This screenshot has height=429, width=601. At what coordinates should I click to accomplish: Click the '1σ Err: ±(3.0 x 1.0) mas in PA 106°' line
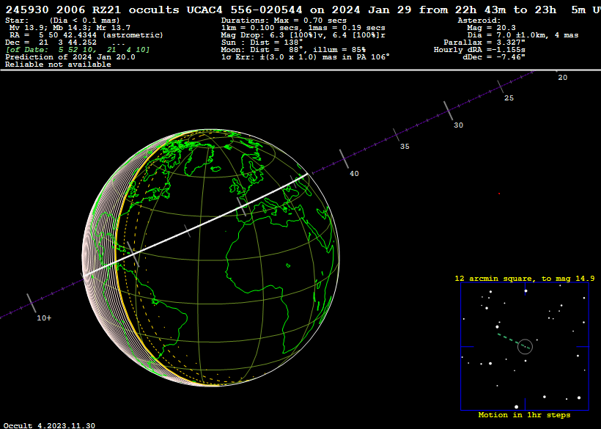click(x=306, y=56)
